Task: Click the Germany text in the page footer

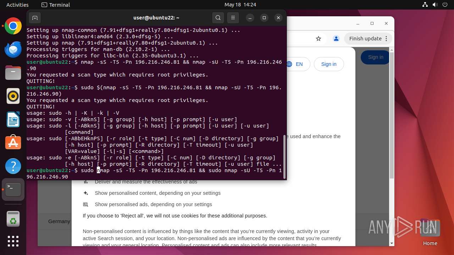Action: [59, 221]
